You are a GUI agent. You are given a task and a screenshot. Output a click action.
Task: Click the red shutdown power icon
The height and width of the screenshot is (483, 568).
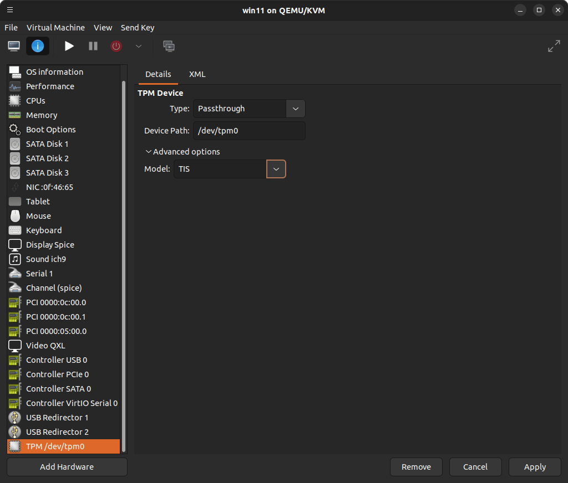click(116, 46)
